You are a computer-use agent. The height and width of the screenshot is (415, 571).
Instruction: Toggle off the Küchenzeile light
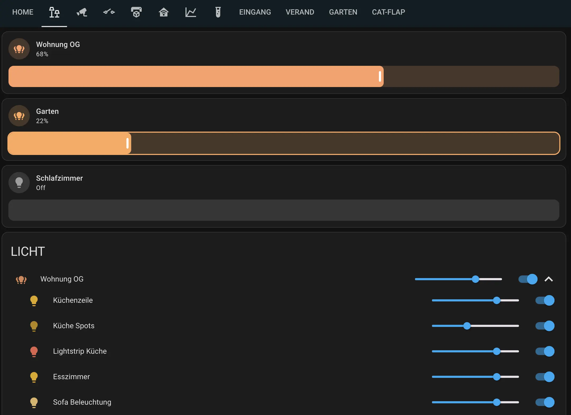coord(545,300)
